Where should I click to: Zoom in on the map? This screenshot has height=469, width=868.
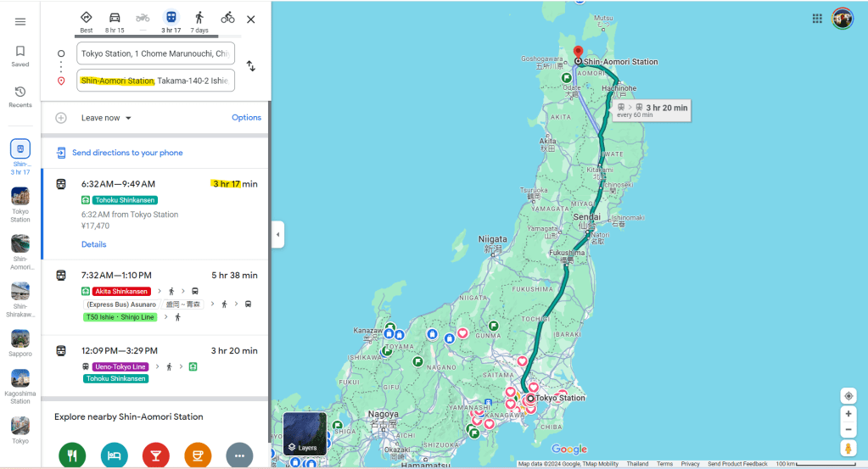848,414
